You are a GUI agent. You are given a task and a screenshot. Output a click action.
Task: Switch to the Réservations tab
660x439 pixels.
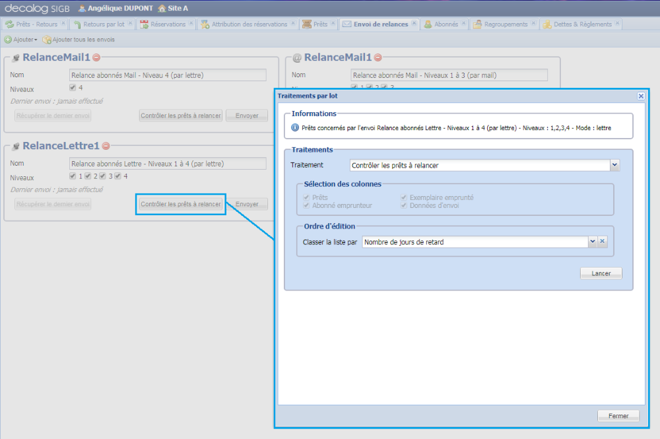coord(167,24)
